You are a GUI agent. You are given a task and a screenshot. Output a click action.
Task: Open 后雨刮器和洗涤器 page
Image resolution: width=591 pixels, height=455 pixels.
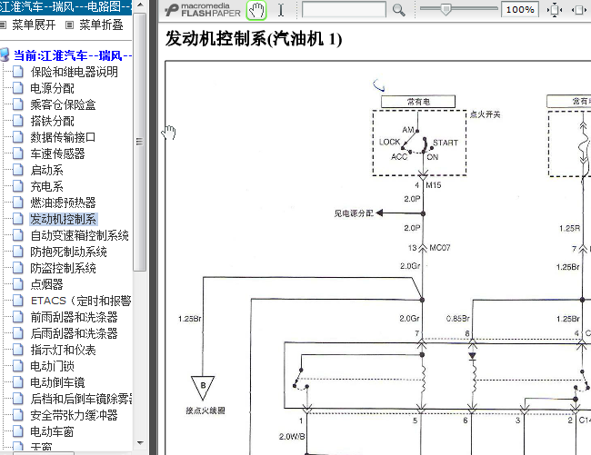75,333
